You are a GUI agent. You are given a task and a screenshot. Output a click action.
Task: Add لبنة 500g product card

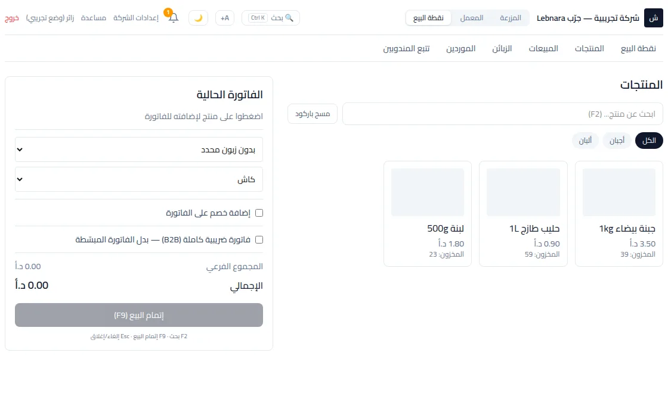(x=428, y=214)
